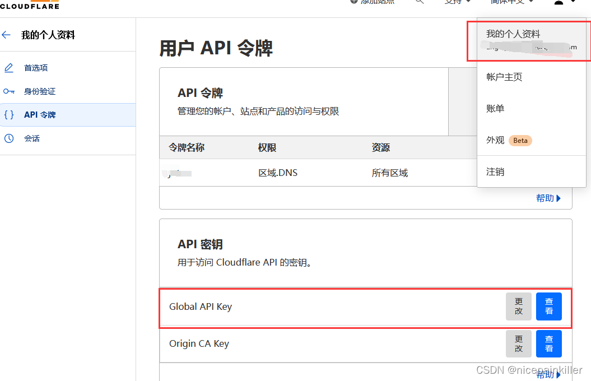591x381 pixels.
Task: Click the back arrow beside 我的个人资料
Action: (7, 35)
